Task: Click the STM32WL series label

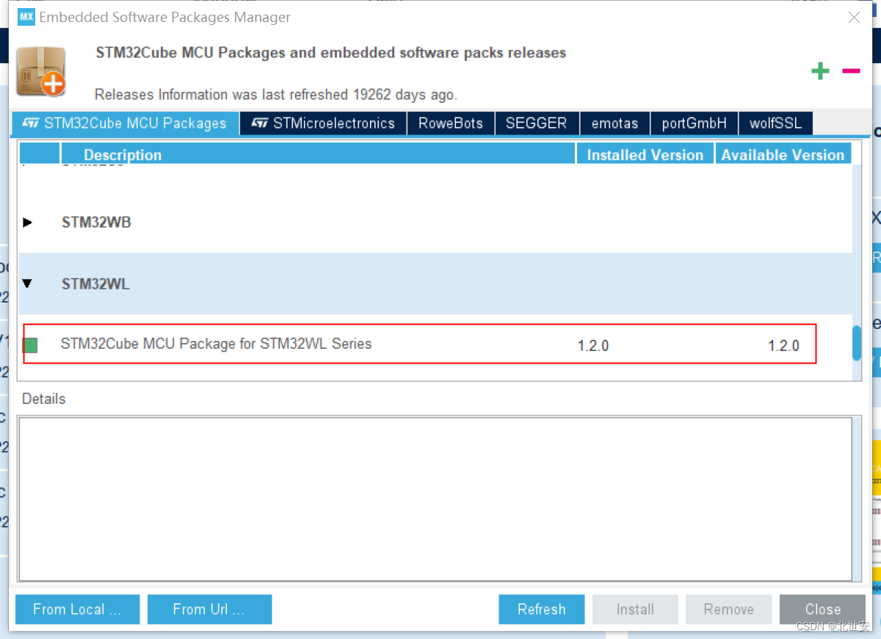Action: pos(95,284)
